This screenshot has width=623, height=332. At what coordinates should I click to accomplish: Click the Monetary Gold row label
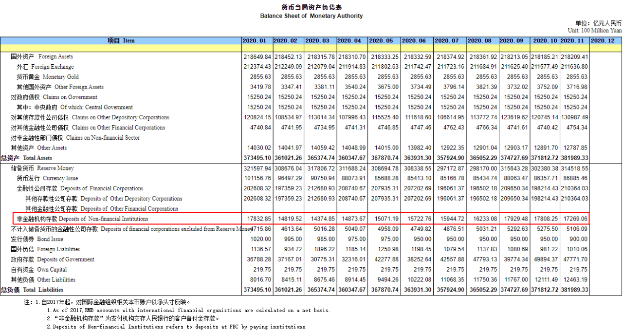click(x=48, y=77)
